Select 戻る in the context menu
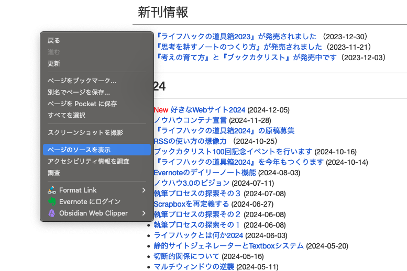407x271 pixels. click(54, 40)
